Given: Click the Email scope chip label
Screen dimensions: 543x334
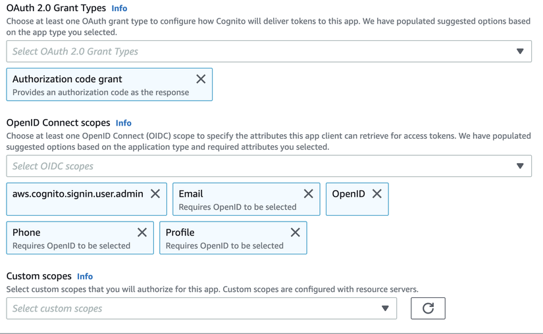Looking at the screenshot, I should tap(191, 194).
